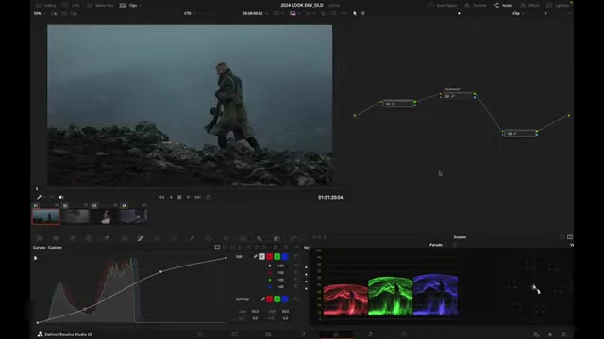The image size is (604, 339).
Task: Open the RGB Mixer palette icon
Action: tap(107, 238)
